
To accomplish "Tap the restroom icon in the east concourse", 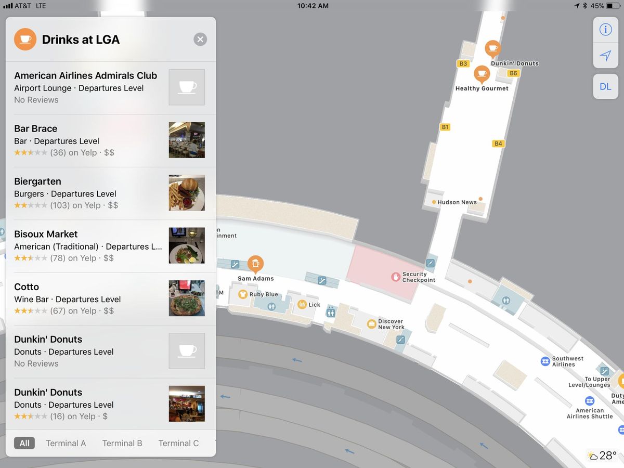I will [x=505, y=301].
